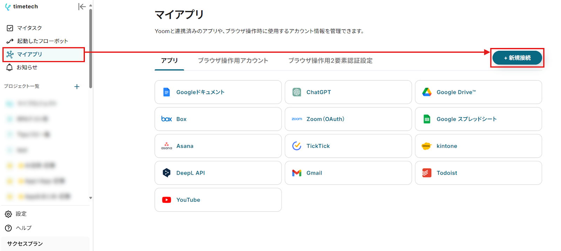Click the マイアプリ network icon
Viewport: 561px width, 251px height.
coord(10,54)
